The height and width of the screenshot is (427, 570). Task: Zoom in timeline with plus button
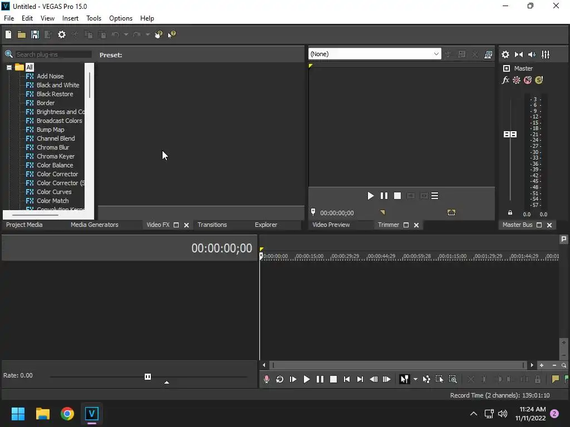(x=542, y=365)
